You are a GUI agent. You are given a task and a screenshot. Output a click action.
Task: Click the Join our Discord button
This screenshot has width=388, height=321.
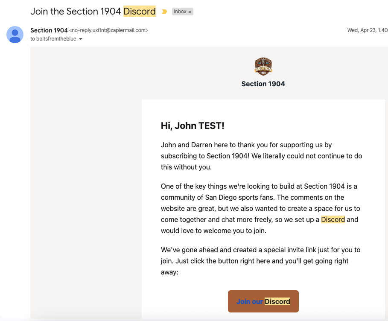click(x=263, y=301)
